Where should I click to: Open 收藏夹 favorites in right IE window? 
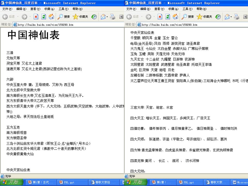coord(204,17)
